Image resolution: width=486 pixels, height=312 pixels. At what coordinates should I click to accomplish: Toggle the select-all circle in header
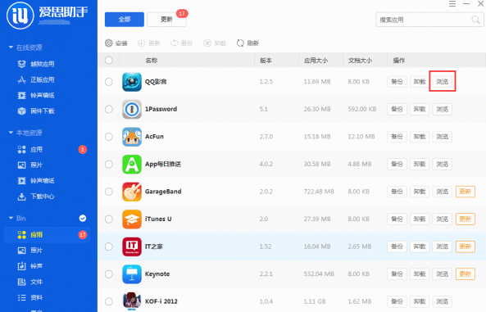pos(109,60)
